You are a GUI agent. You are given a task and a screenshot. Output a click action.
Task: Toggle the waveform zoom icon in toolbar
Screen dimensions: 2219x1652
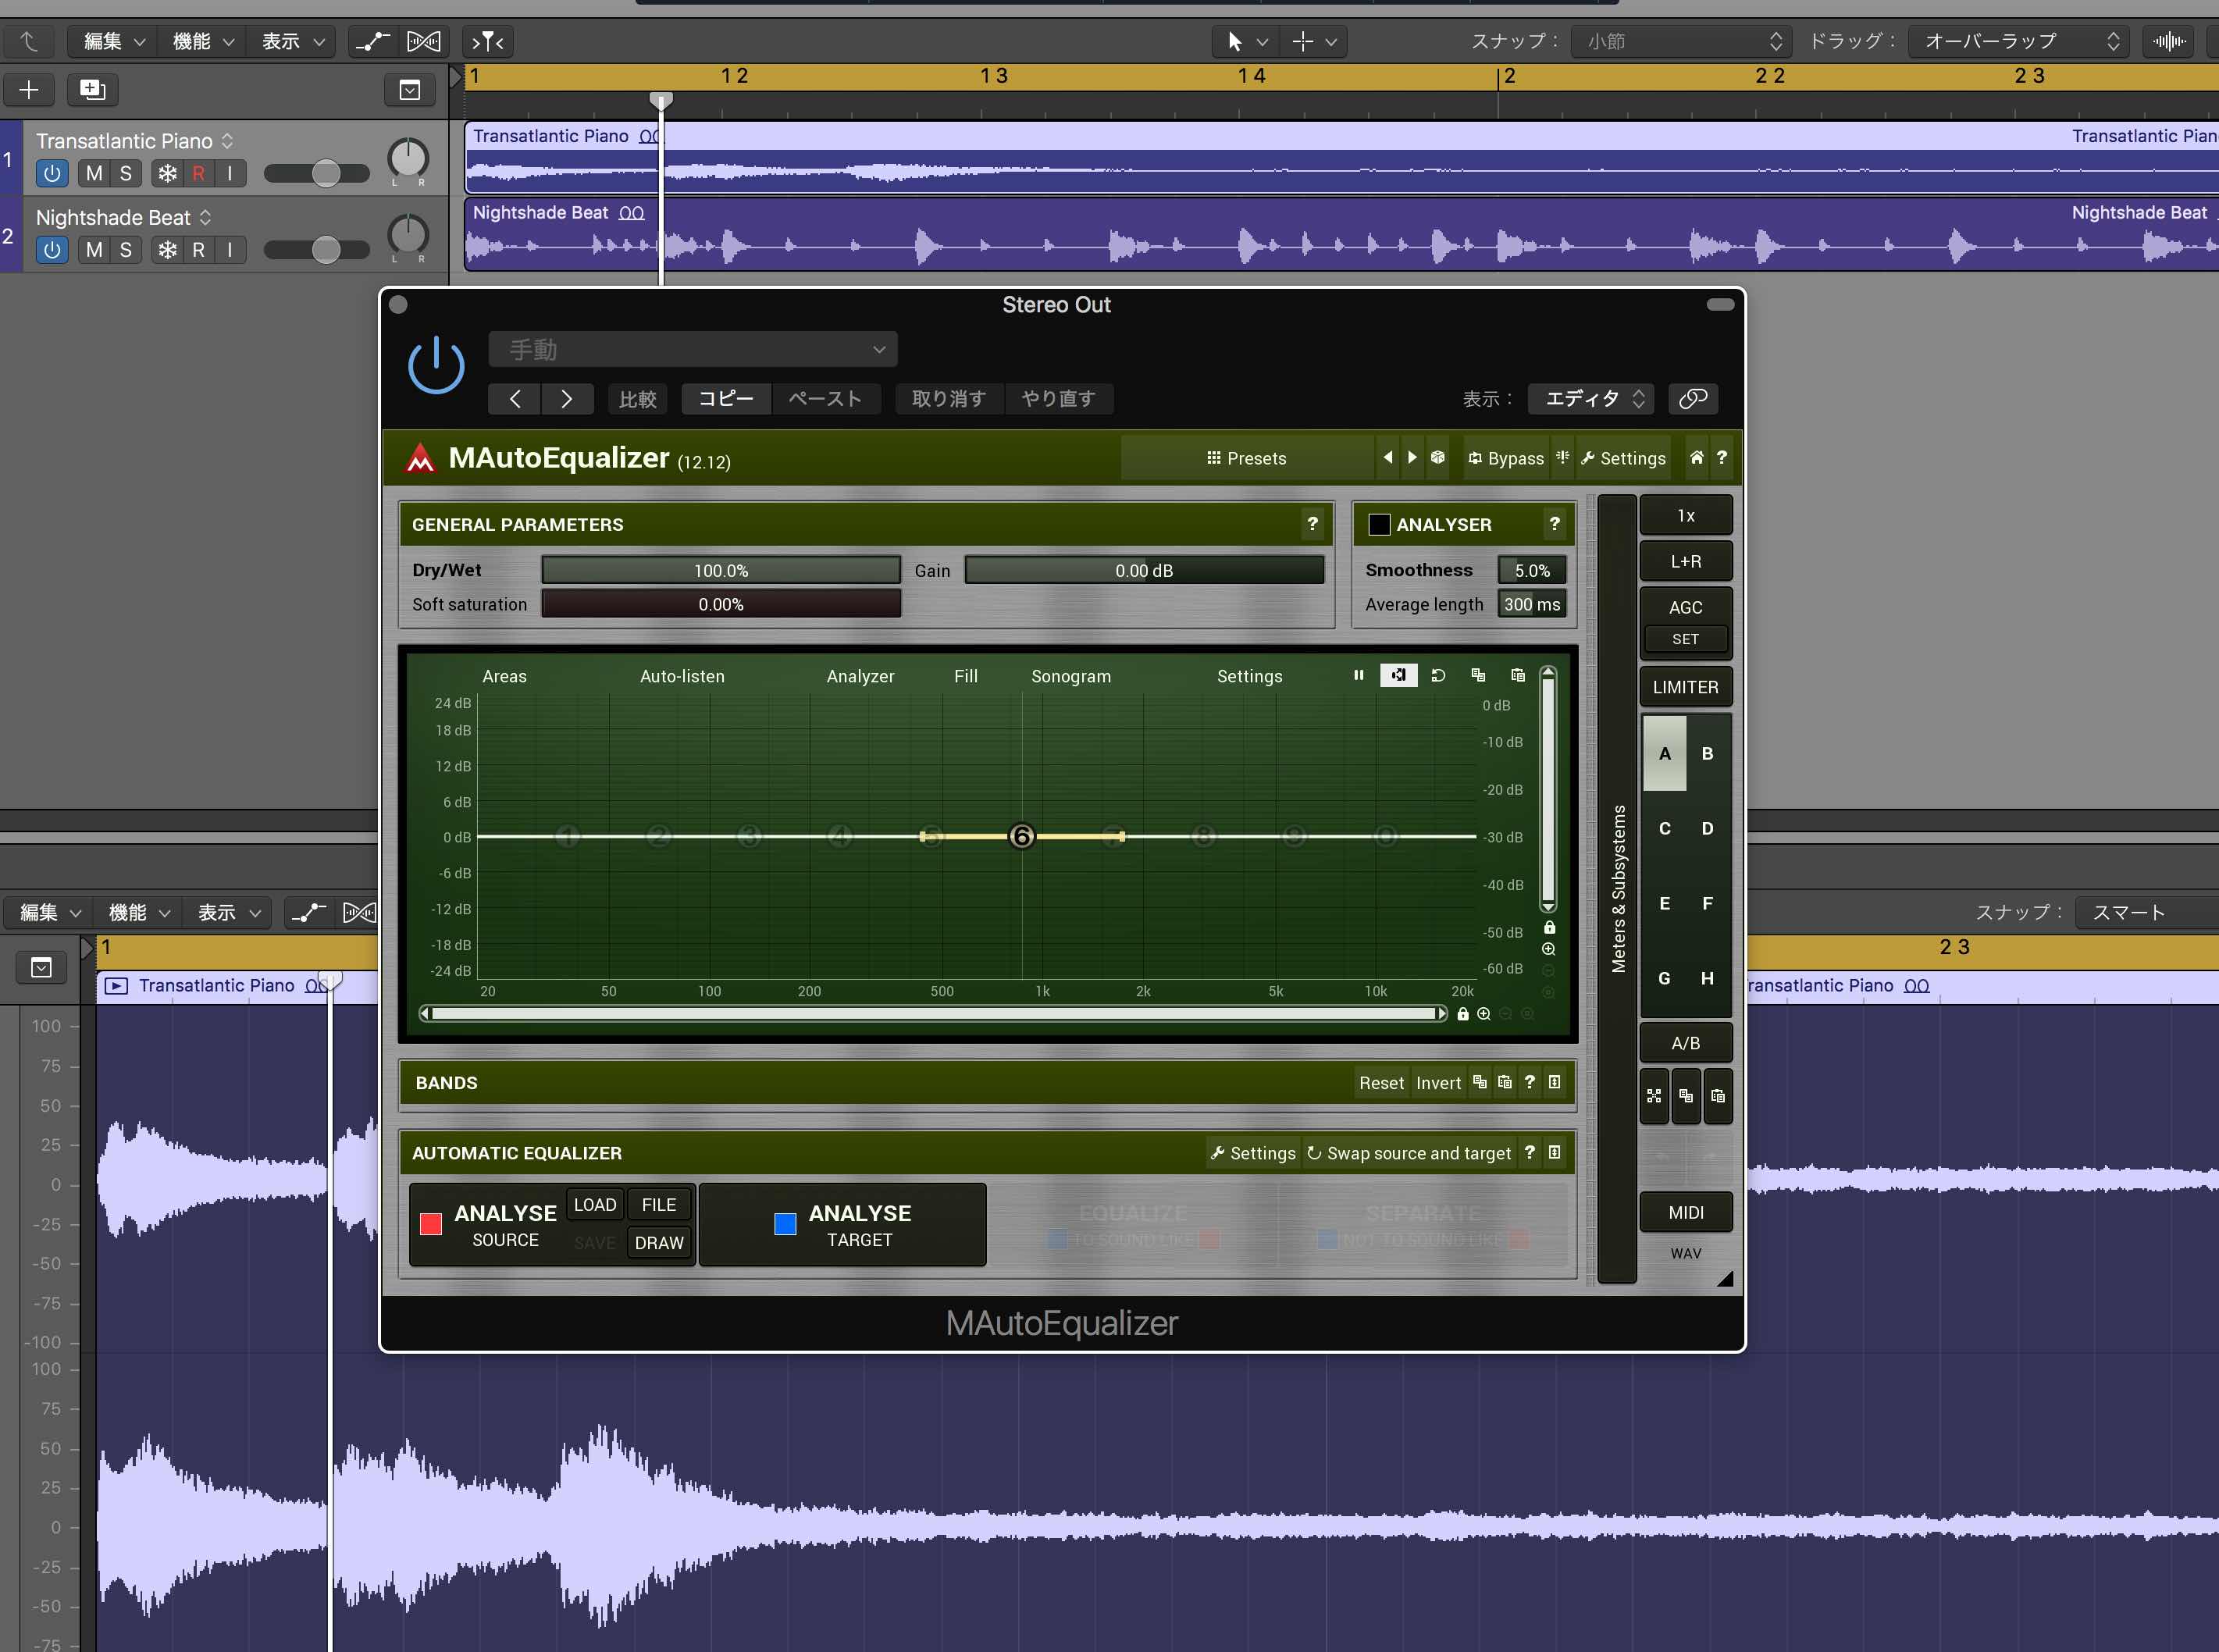pos(2168,41)
